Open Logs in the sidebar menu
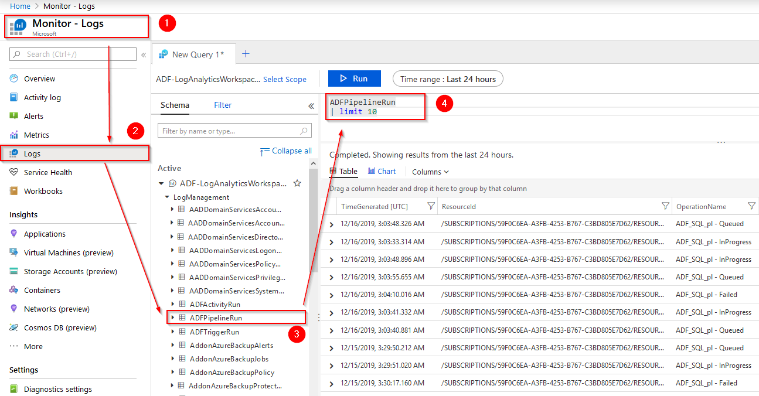Screen dimensions: 759x396 [75, 153]
